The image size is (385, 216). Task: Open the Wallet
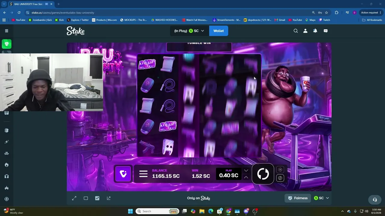point(219,31)
